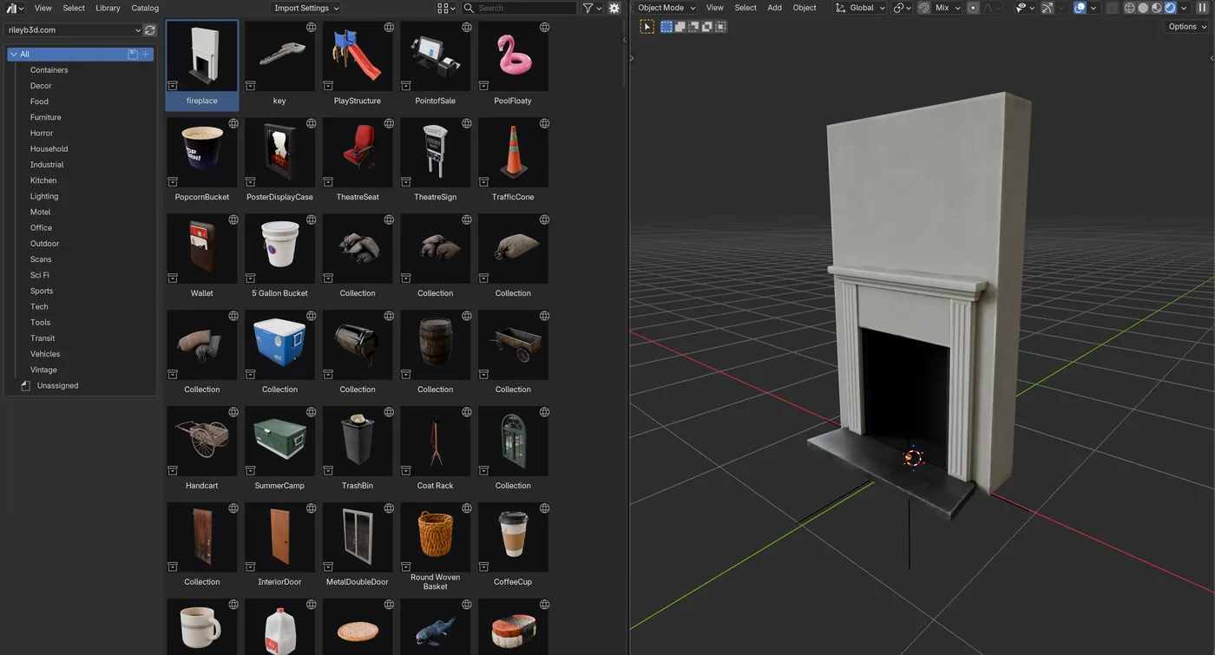This screenshot has height=655, width=1215.
Task: Choose subtract selection mode
Action: 693,27
